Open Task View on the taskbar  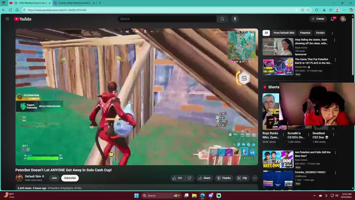pyautogui.click(x=186, y=196)
